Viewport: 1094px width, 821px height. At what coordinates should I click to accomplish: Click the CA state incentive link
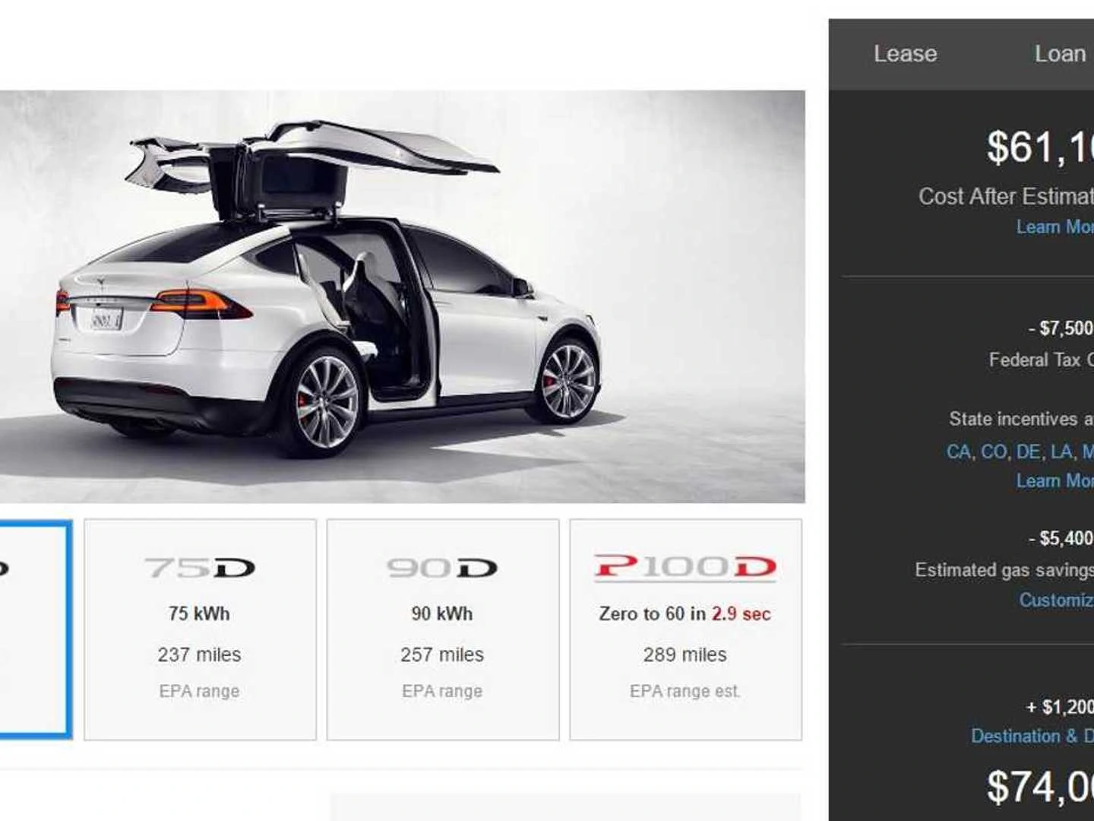pyautogui.click(x=957, y=452)
